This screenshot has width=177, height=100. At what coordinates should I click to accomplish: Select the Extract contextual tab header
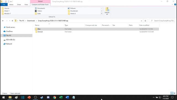coord(40,1)
